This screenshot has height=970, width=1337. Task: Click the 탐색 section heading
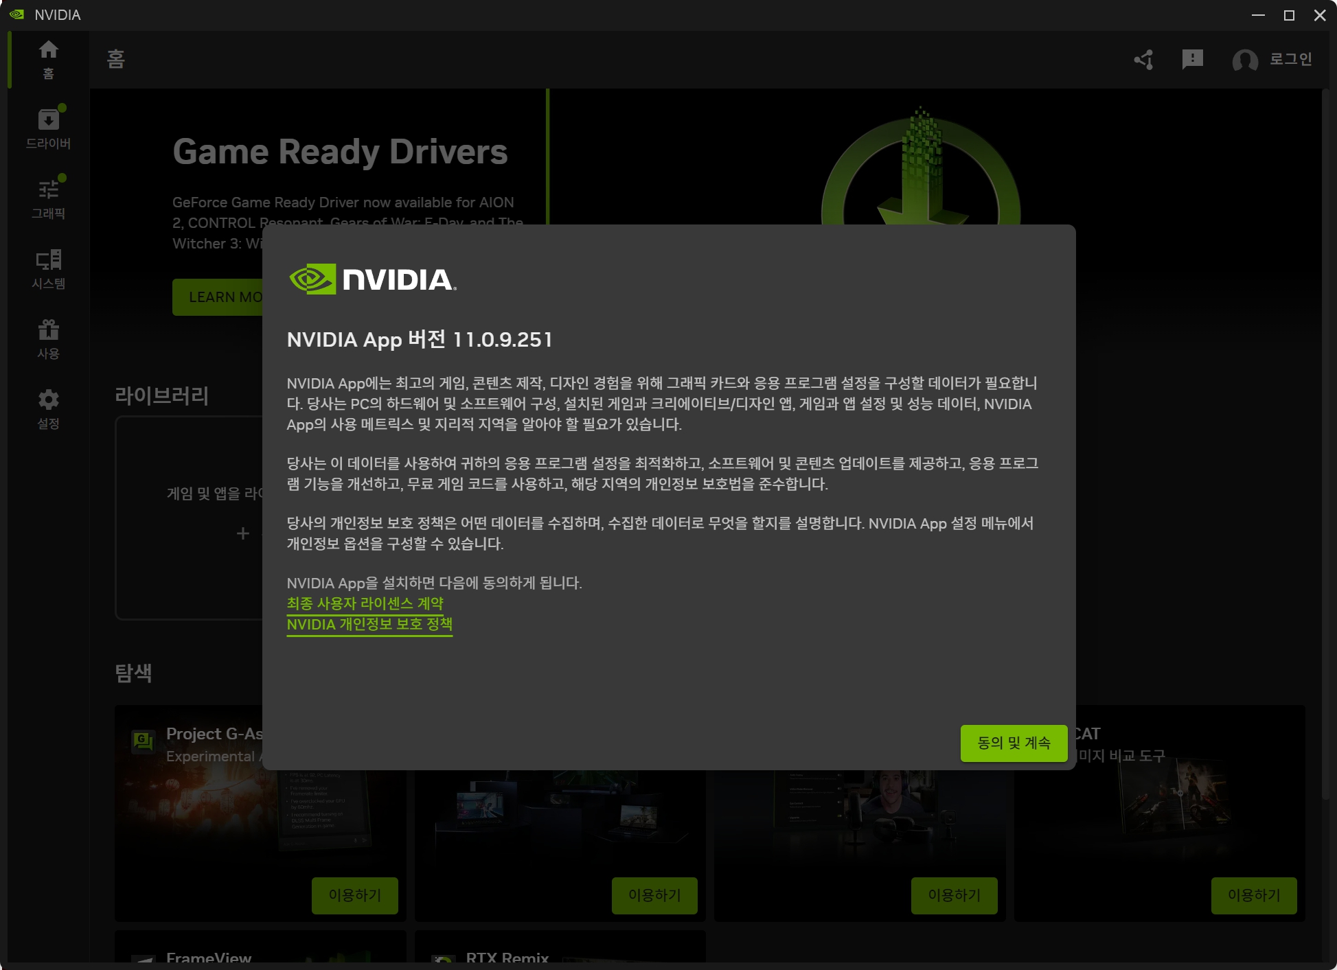(133, 673)
